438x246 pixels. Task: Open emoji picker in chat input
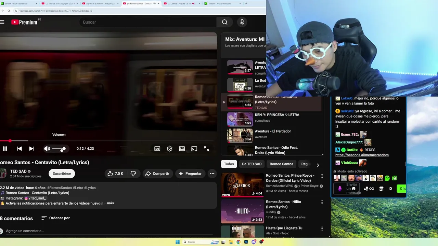354,189
